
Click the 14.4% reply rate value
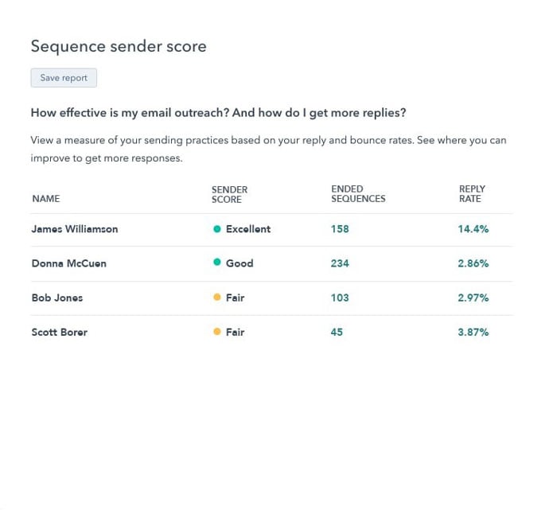tap(473, 229)
